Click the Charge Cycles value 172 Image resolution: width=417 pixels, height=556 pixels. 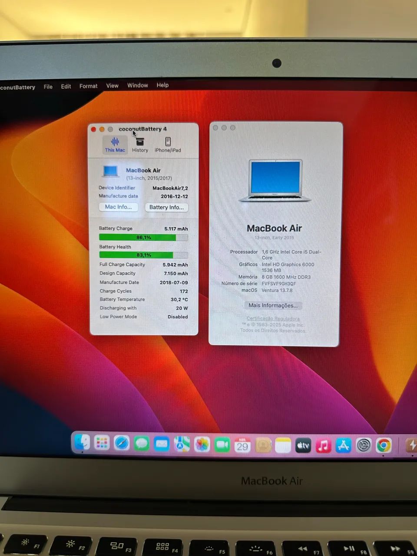(x=184, y=291)
